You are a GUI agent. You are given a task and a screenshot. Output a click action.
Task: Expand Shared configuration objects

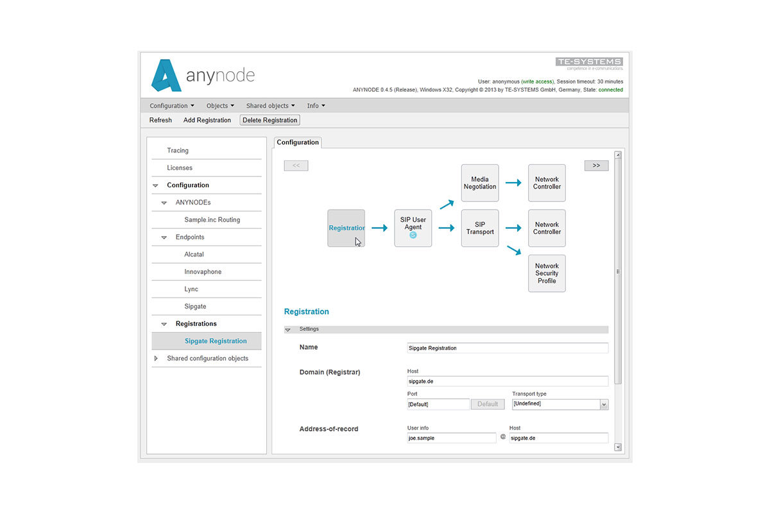155,358
